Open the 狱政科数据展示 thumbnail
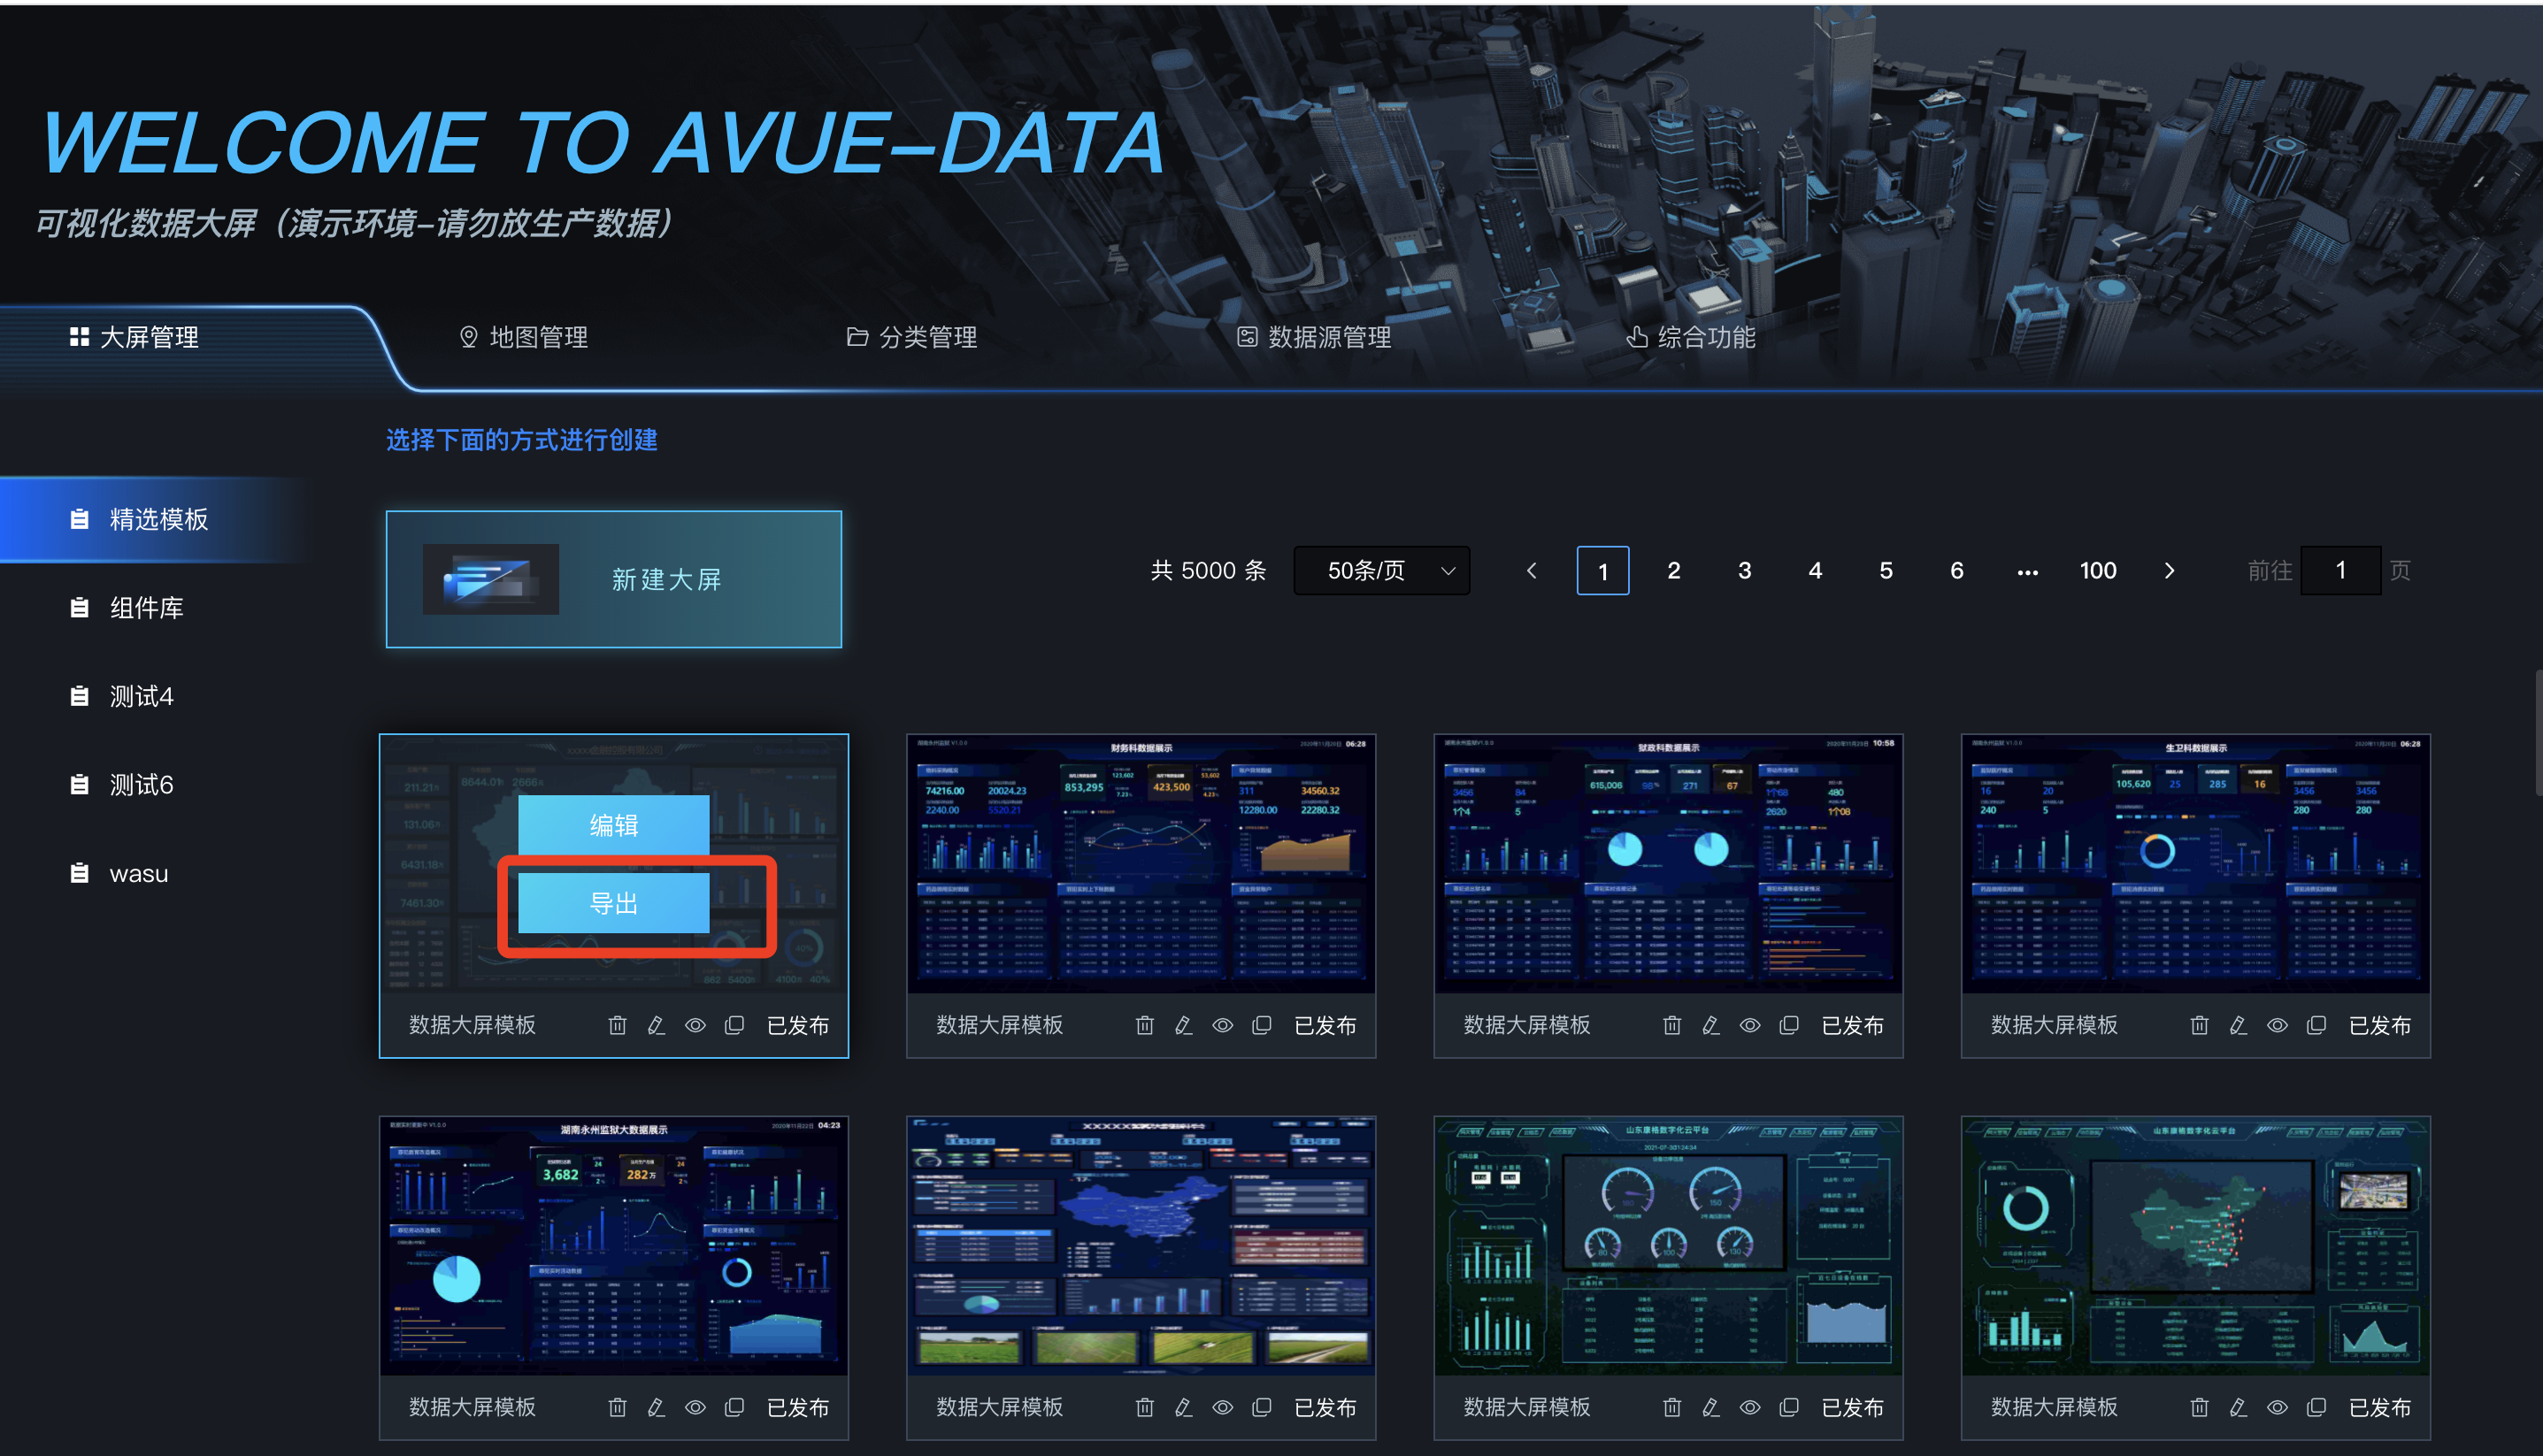The height and width of the screenshot is (1456, 2543). pyautogui.click(x=1668, y=864)
